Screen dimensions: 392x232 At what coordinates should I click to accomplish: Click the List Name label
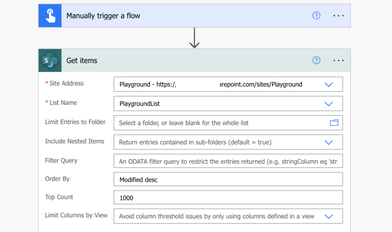(63, 102)
